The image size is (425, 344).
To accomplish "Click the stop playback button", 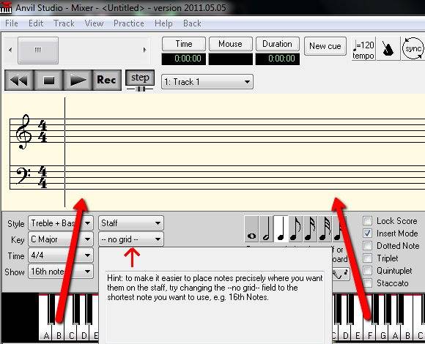I will (x=49, y=80).
